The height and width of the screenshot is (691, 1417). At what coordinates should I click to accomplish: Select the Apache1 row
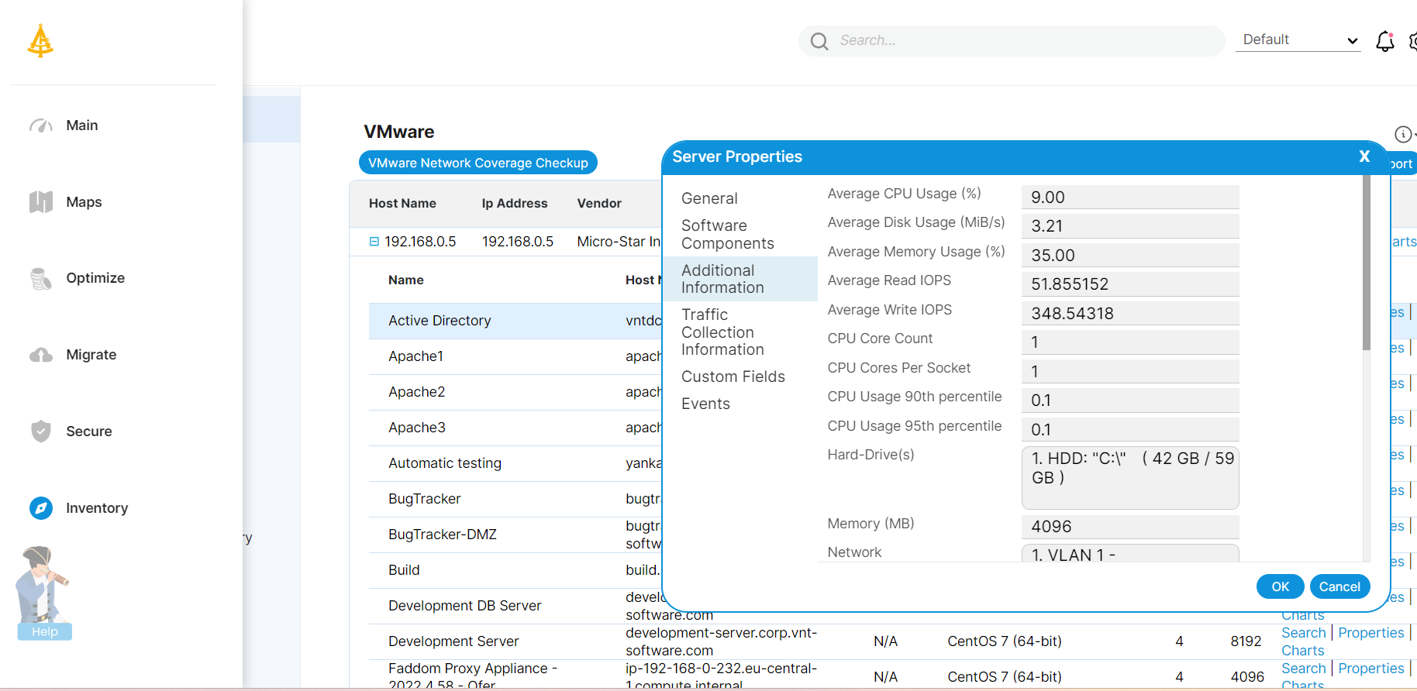[x=515, y=356]
